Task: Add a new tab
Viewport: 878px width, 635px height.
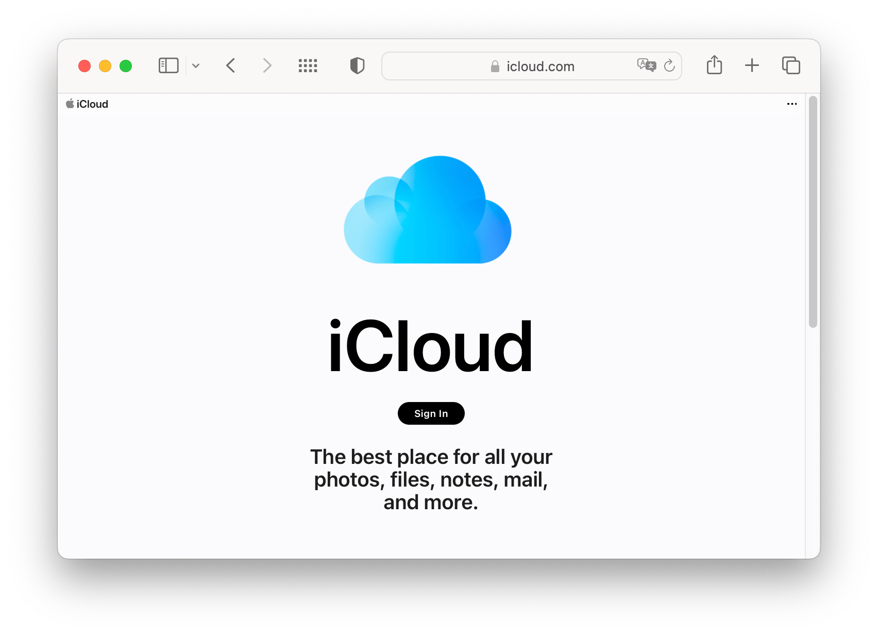Action: coord(752,65)
